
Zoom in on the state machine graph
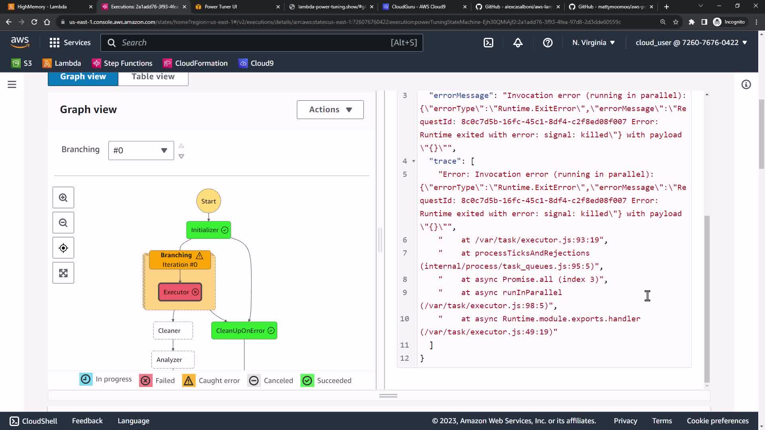(63, 197)
